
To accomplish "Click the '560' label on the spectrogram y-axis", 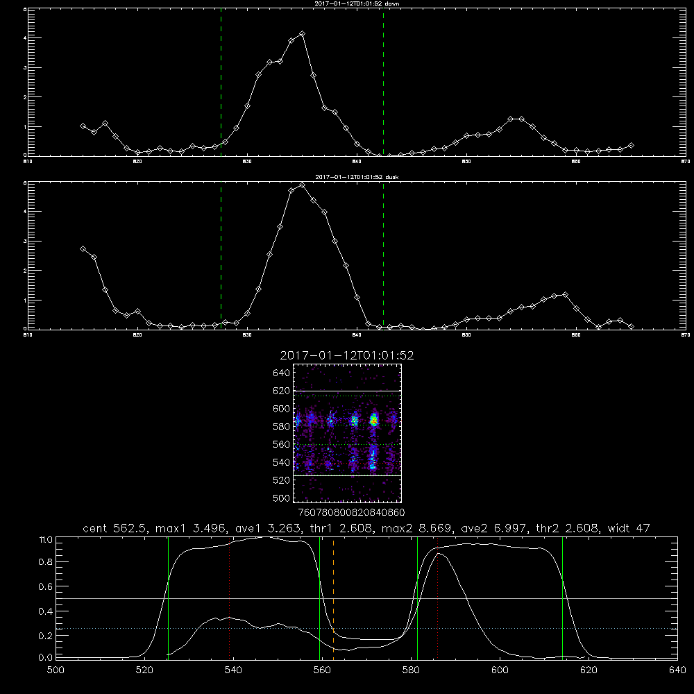I will point(281,444).
